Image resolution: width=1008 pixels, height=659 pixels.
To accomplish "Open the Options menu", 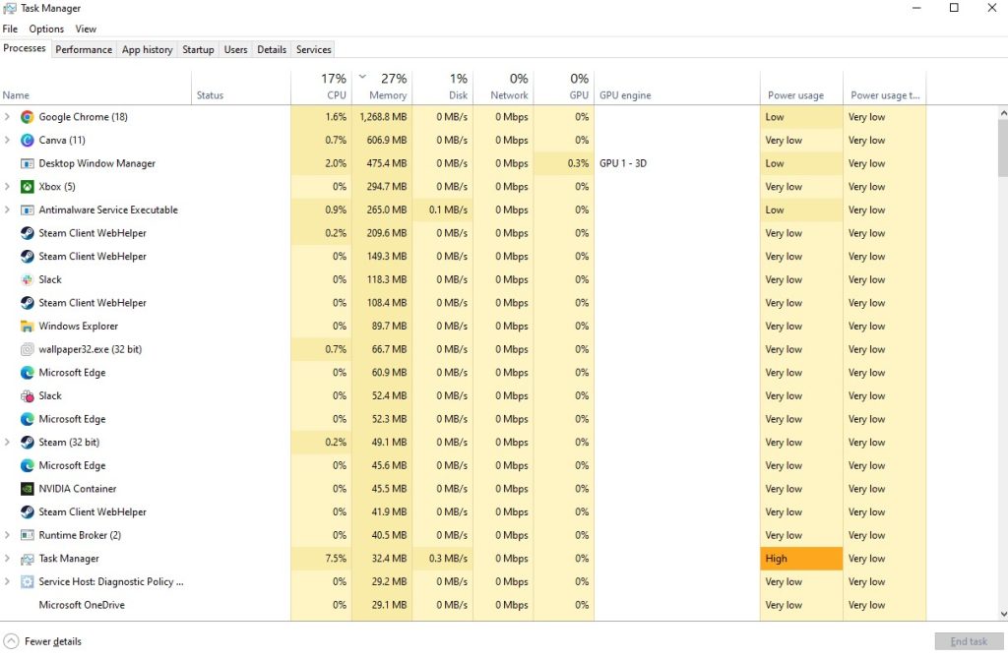I will pos(46,29).
